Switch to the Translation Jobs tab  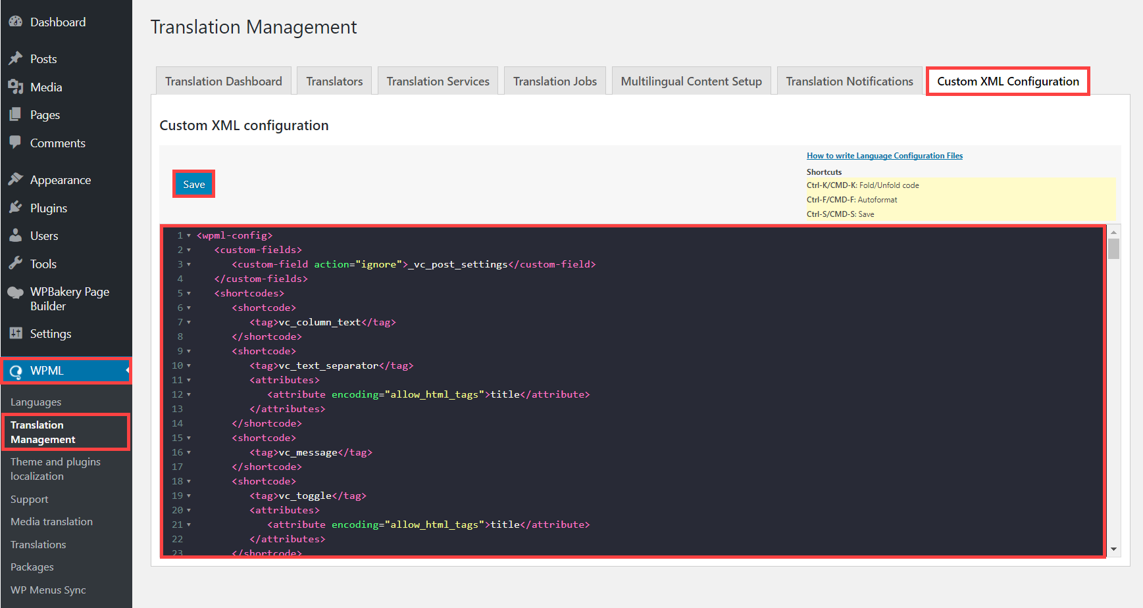click(555, 81)
